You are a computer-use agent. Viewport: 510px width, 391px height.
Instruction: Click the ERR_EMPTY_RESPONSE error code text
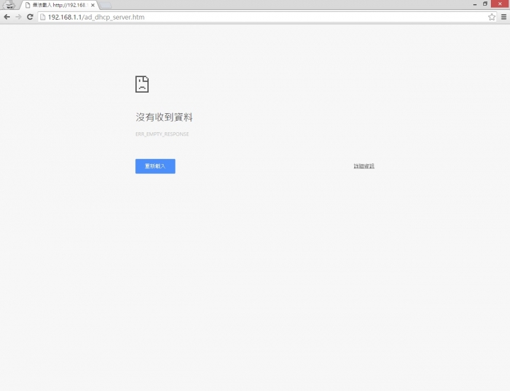point(162,134)
